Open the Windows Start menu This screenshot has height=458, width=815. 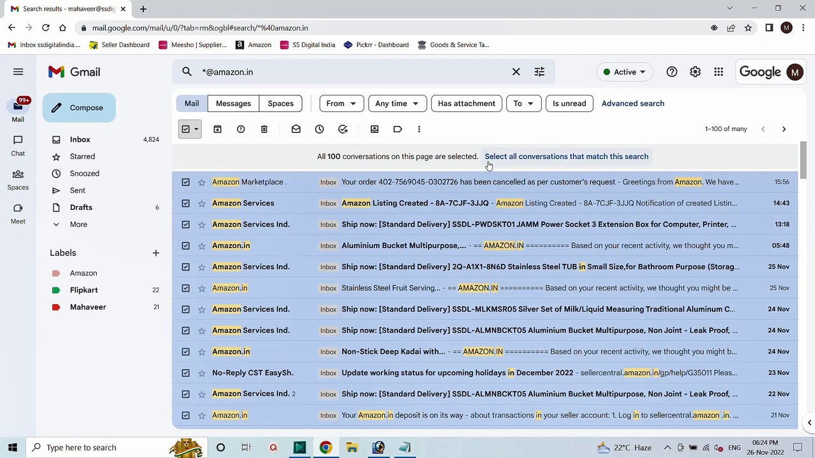point(12,447)
